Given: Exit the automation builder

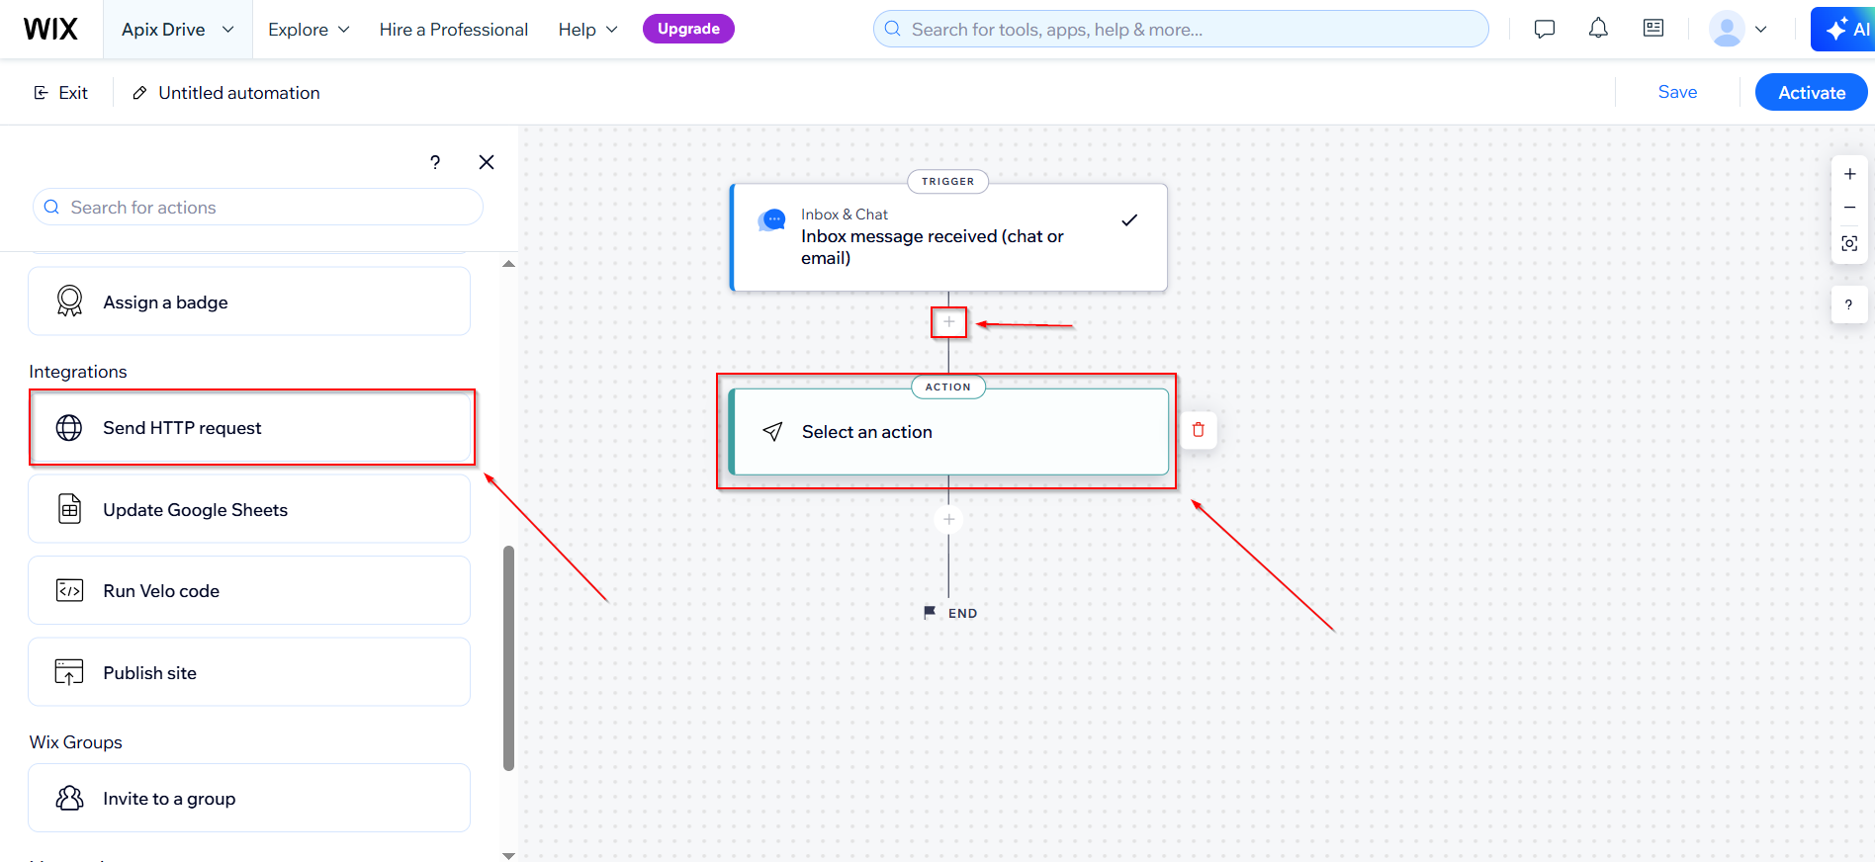Looking at the screenshot, I should 60,92.
